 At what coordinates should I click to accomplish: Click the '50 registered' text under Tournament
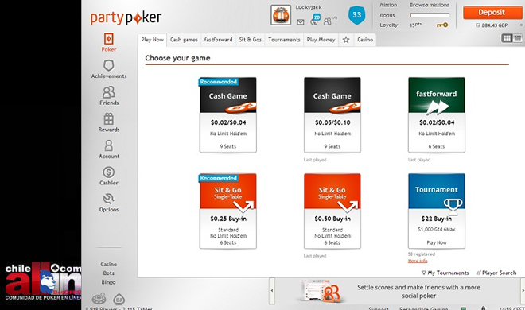point(422,254)
